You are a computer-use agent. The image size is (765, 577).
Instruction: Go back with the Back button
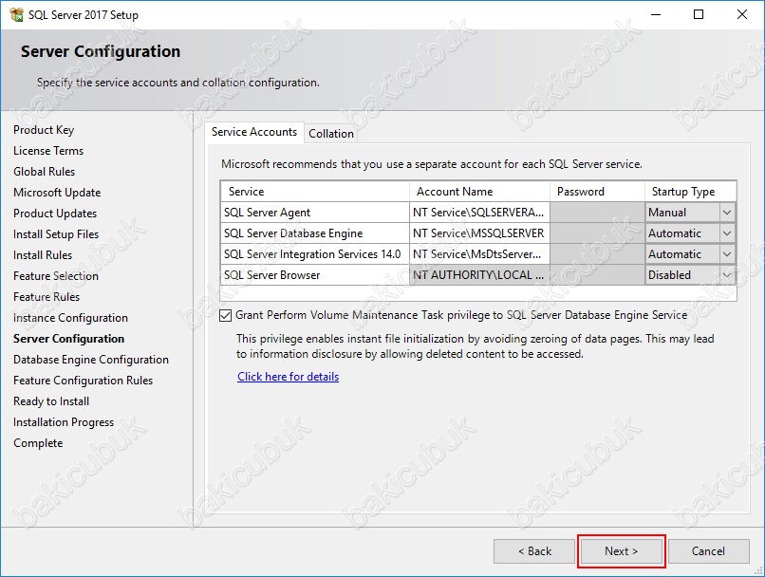[534, 551]
